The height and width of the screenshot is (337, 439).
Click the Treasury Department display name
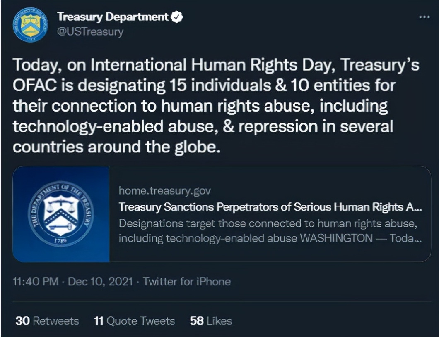(113, 17)
